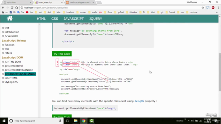The image size is (221, 124).
Task: Open the JAVASCRIPT section in navbar
Action: tap(74, 19)
